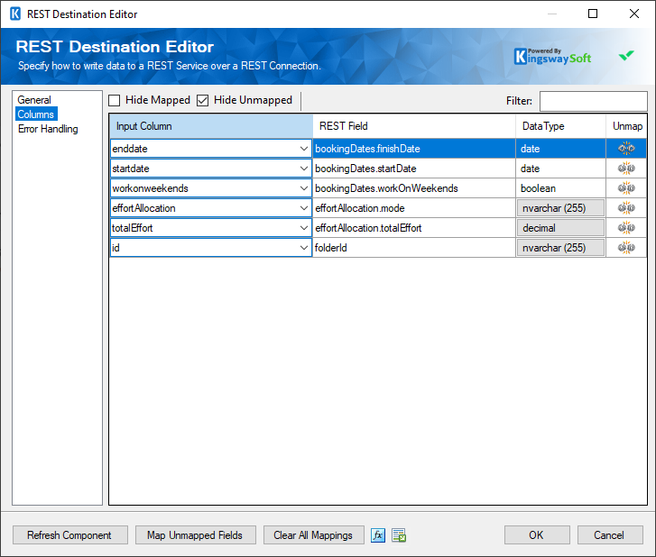
Task: Click Clear All Mappings button
Action: pyautogui.click(x=313, y=534)
